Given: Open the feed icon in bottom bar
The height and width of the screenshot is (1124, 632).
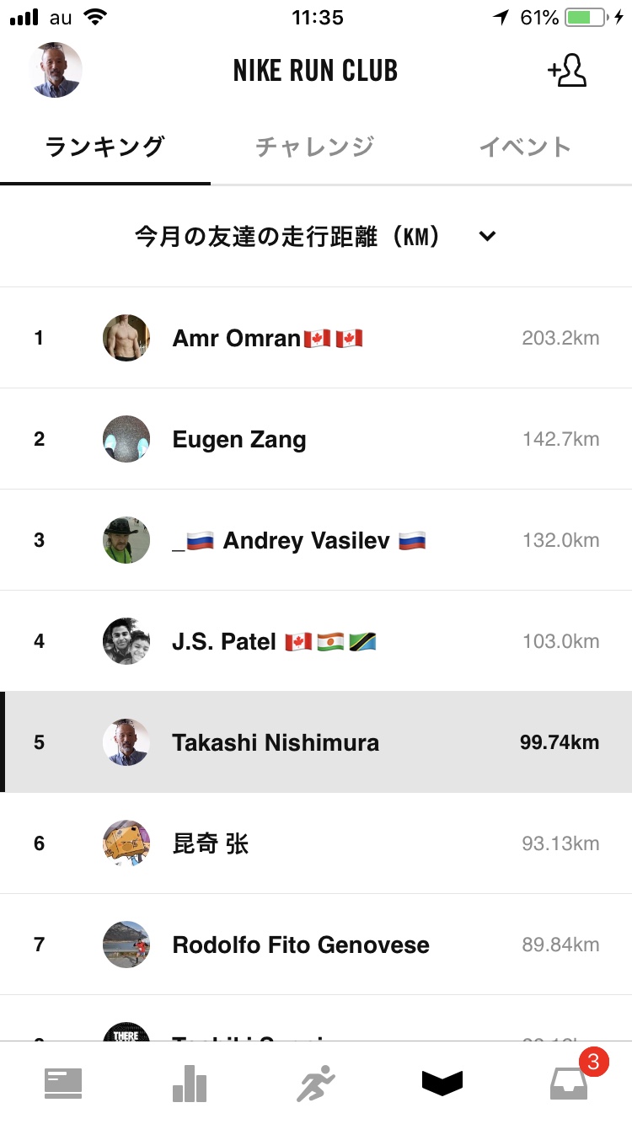Looking at the screenshot, I should tap(63, 1083).
